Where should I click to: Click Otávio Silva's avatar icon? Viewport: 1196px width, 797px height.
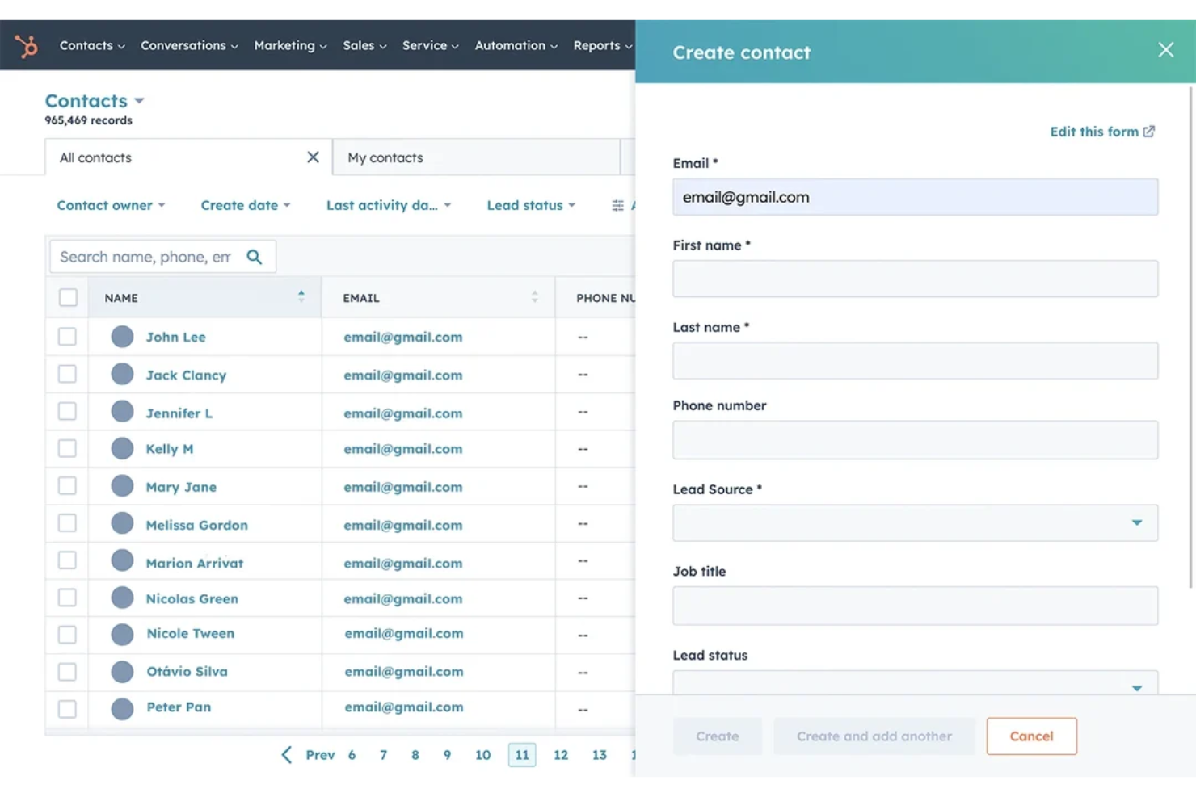122,672
